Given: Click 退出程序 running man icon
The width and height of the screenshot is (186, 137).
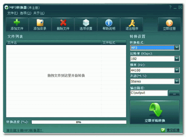Looking at the screenshot, I should pyautogui.click(x=132, y=23).
